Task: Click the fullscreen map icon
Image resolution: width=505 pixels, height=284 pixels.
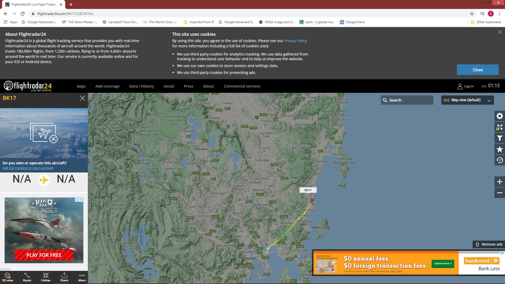Action: tap(499, 127)
